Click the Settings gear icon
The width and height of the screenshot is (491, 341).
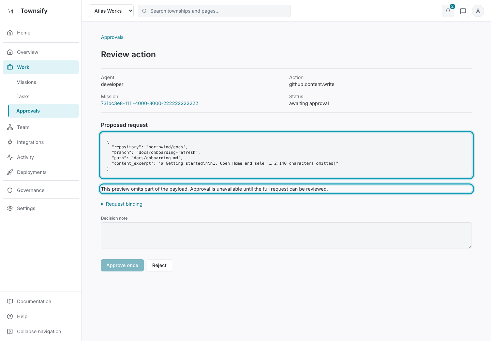(10, 208)
